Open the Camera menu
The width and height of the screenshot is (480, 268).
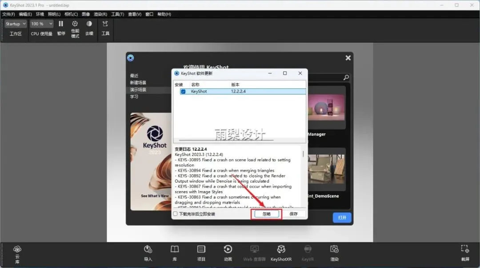tap(71, 14)
